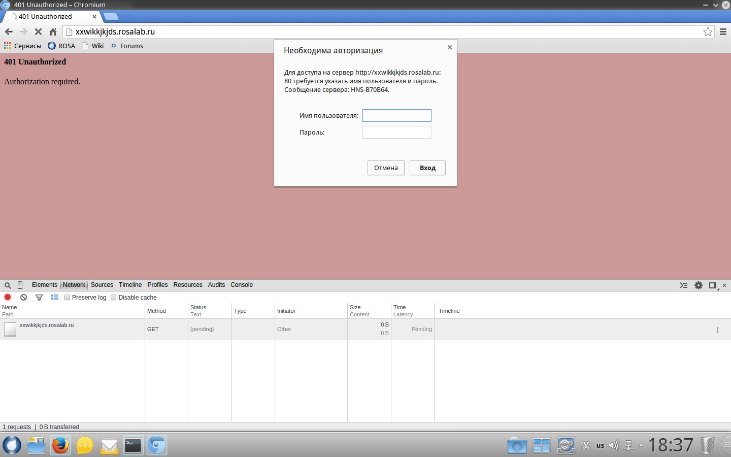The image size is (731, 457).
Task: Switch to the Elements tab
Action: tap(45, 285)
